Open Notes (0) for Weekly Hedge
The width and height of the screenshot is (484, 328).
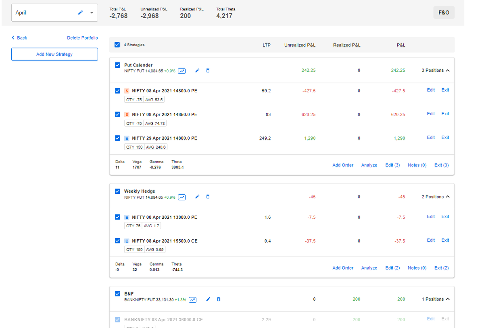tap(417, 268)
